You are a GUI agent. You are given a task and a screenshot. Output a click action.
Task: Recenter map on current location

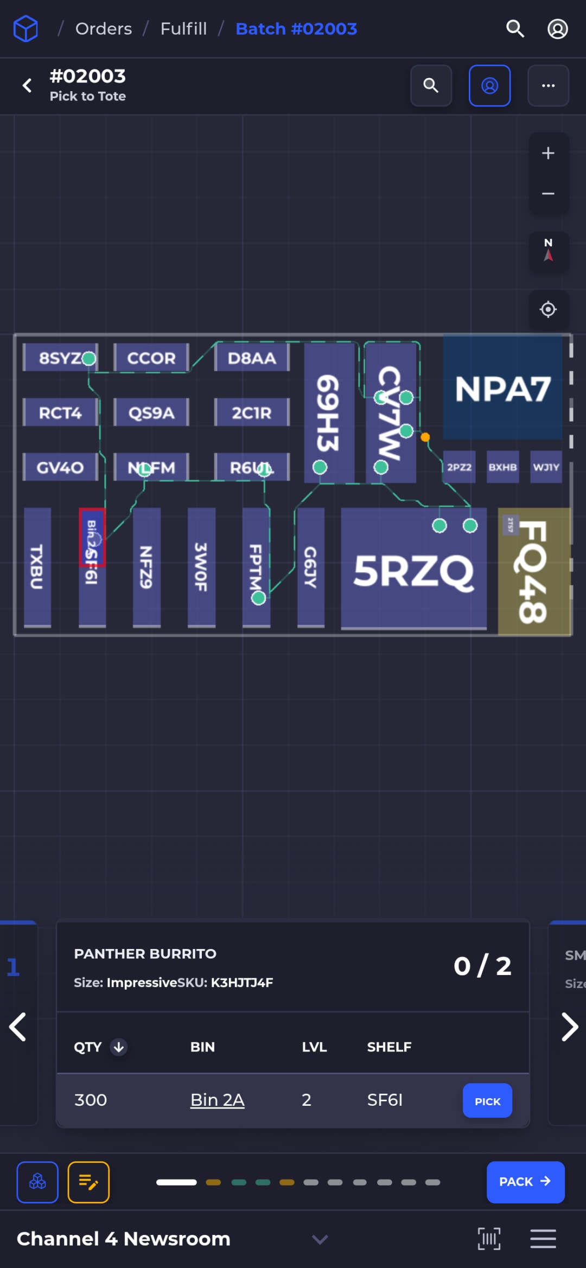[x=548, y=309]
